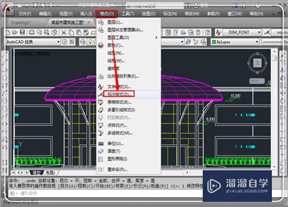Select 标注样式(D)... from the Format menu

128,94
